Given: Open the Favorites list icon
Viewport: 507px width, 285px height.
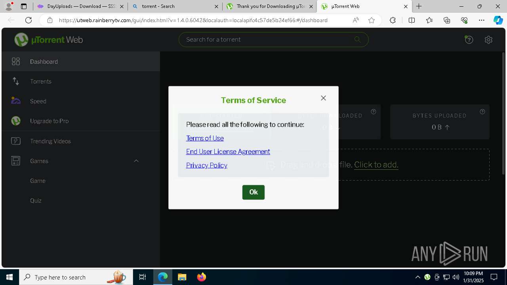Looking at the screenshot, I should point(430,20).
